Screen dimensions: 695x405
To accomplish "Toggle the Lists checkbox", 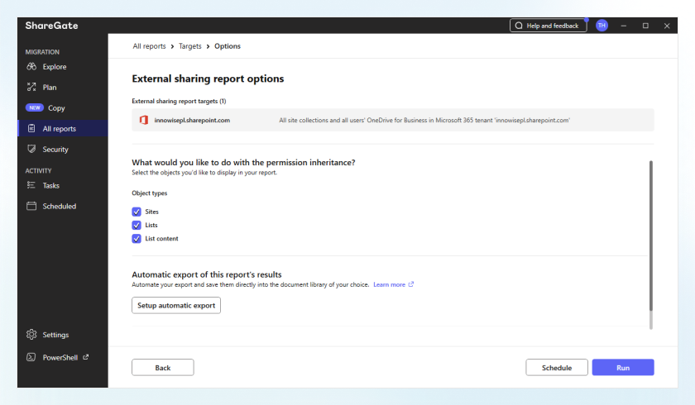I will coord(137,225).
